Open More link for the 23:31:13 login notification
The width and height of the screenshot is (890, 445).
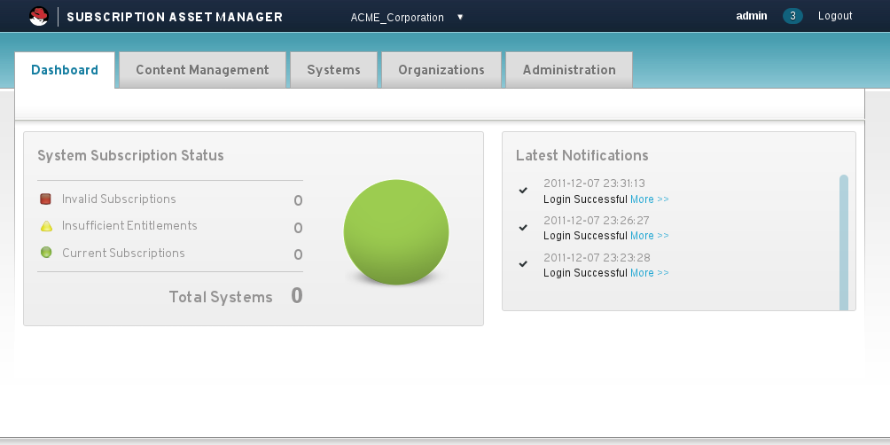pyautogui.click(x=650, y=199)
